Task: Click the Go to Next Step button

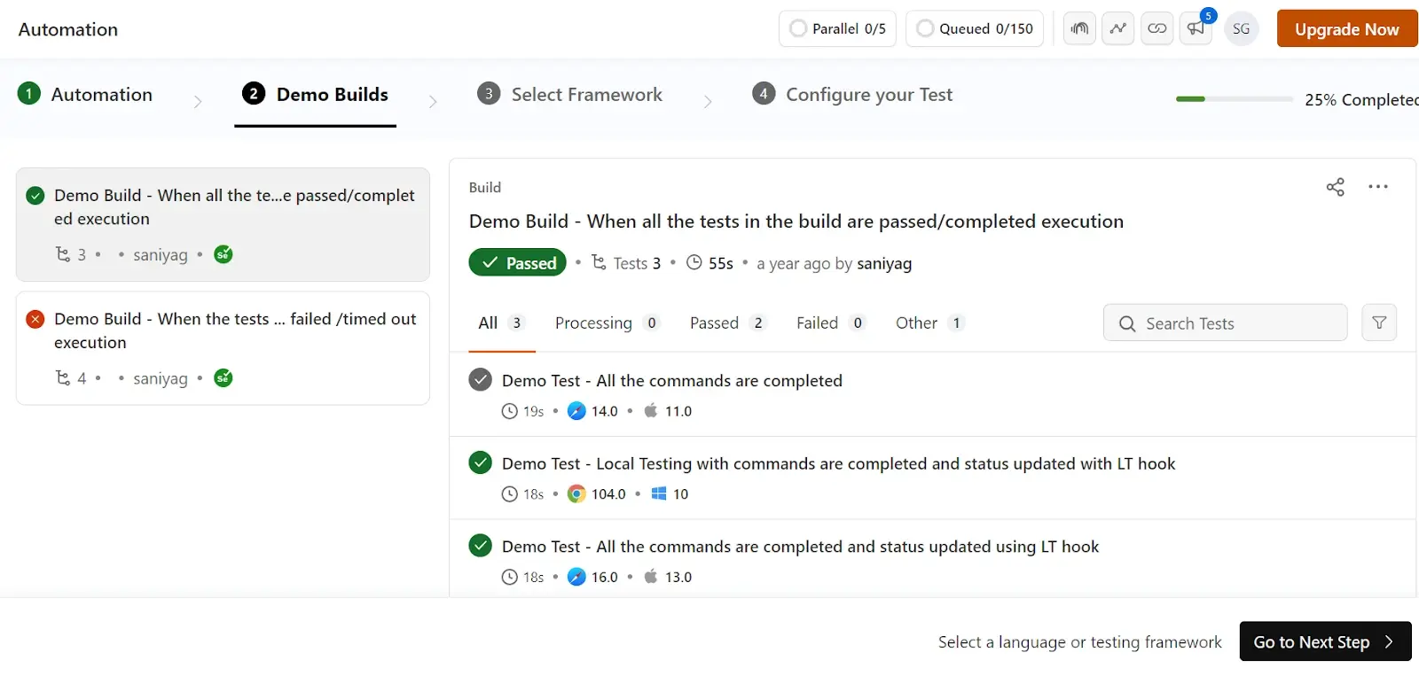Action: click(1324, 641)
